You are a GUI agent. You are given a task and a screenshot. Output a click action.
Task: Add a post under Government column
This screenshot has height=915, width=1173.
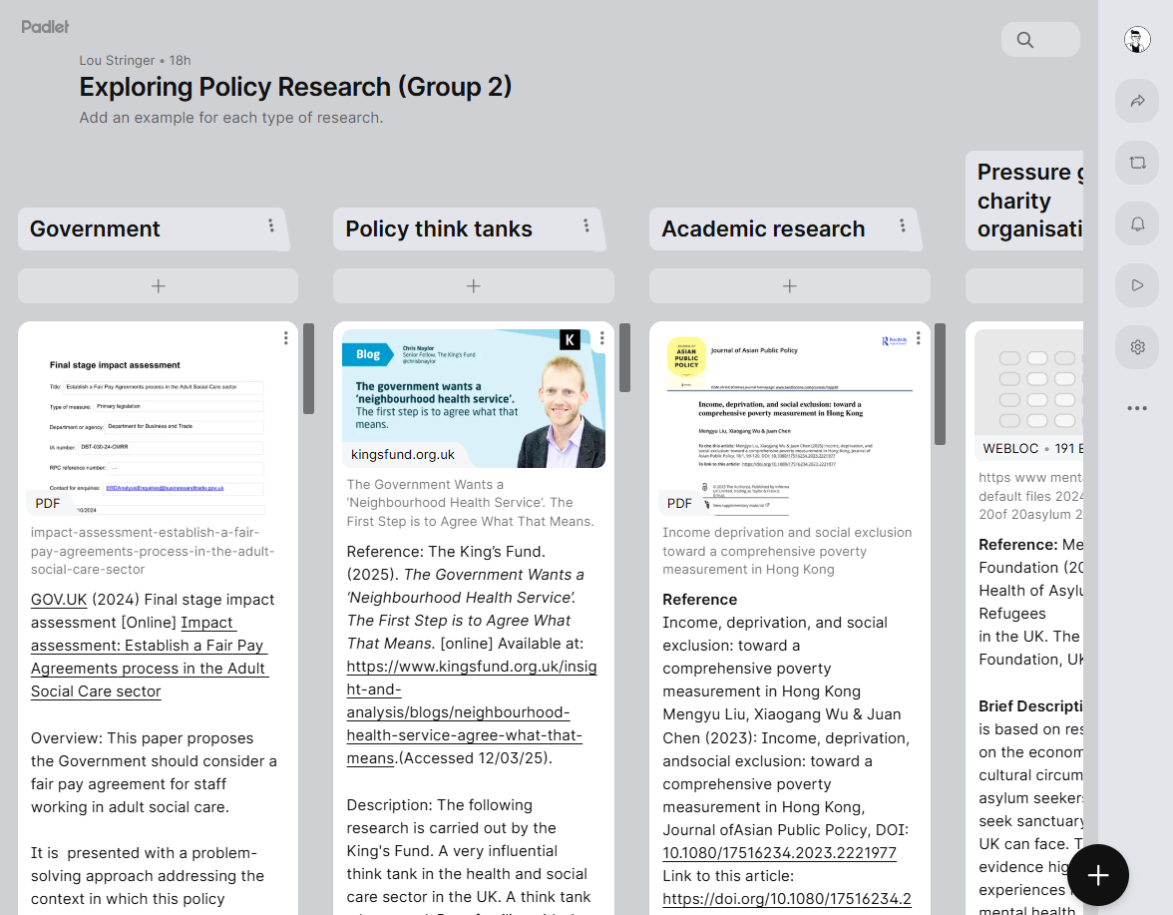[158, 286]
